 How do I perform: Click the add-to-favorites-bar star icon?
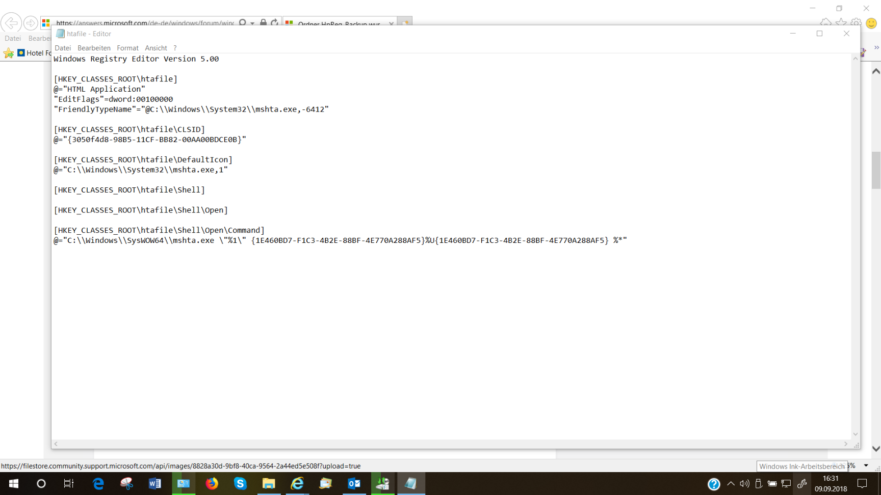(x=9, y=53)
